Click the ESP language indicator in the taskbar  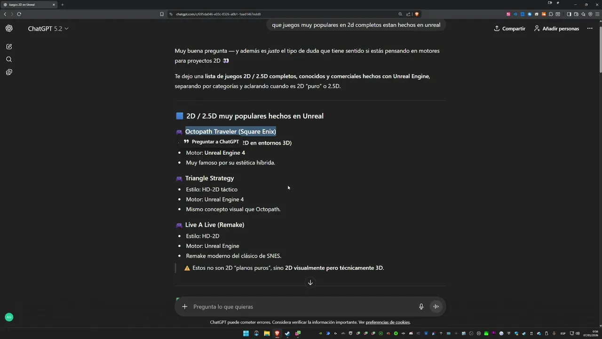click(563, 333)
